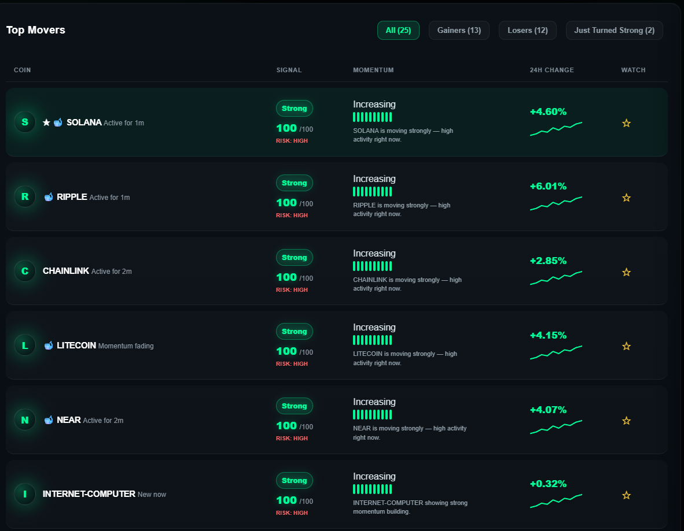
Task: Click the +0.32% change value
Action: coord(549,484)
